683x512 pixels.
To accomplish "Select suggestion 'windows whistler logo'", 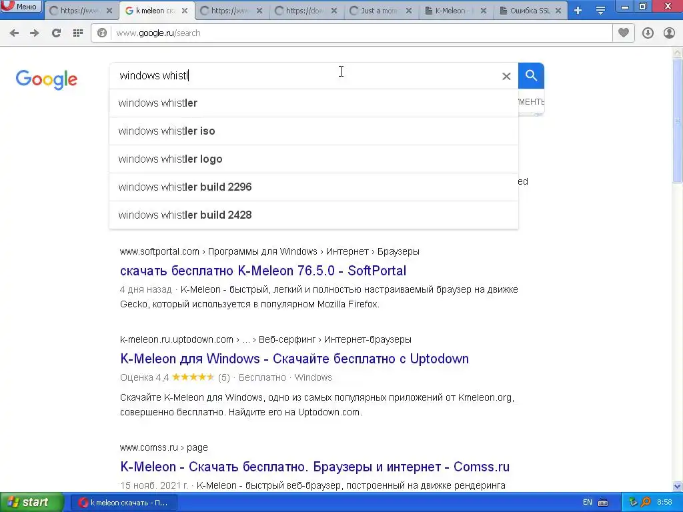I will point(313,159).
